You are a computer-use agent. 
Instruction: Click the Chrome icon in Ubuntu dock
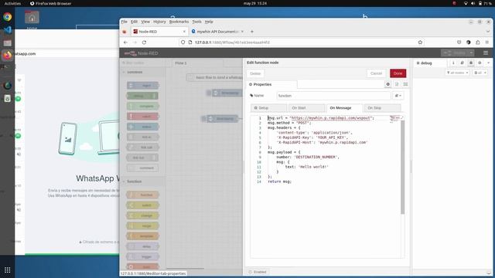tap(7, 17)
